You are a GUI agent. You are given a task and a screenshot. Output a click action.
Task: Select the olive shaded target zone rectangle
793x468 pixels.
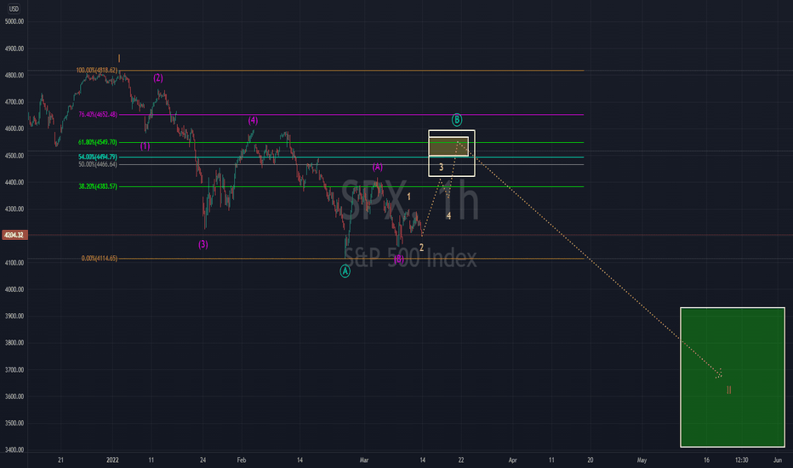click(448, 146)
